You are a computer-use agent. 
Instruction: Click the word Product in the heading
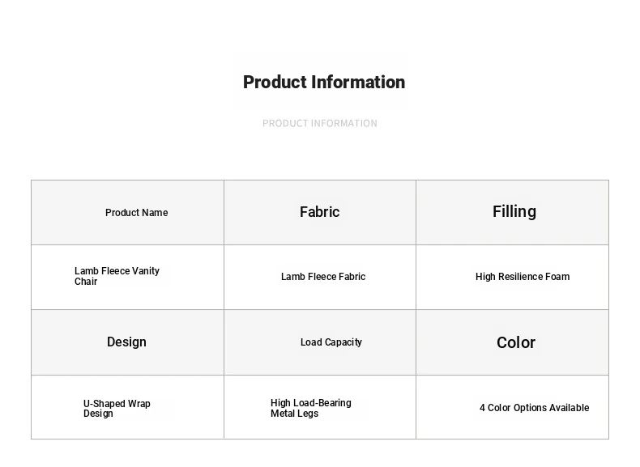click(275, 83)
